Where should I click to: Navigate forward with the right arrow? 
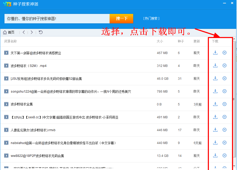click(32, 32)
